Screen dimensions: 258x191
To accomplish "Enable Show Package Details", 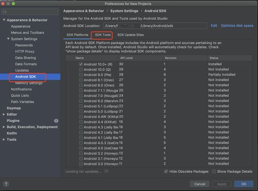I will (214, 171).
